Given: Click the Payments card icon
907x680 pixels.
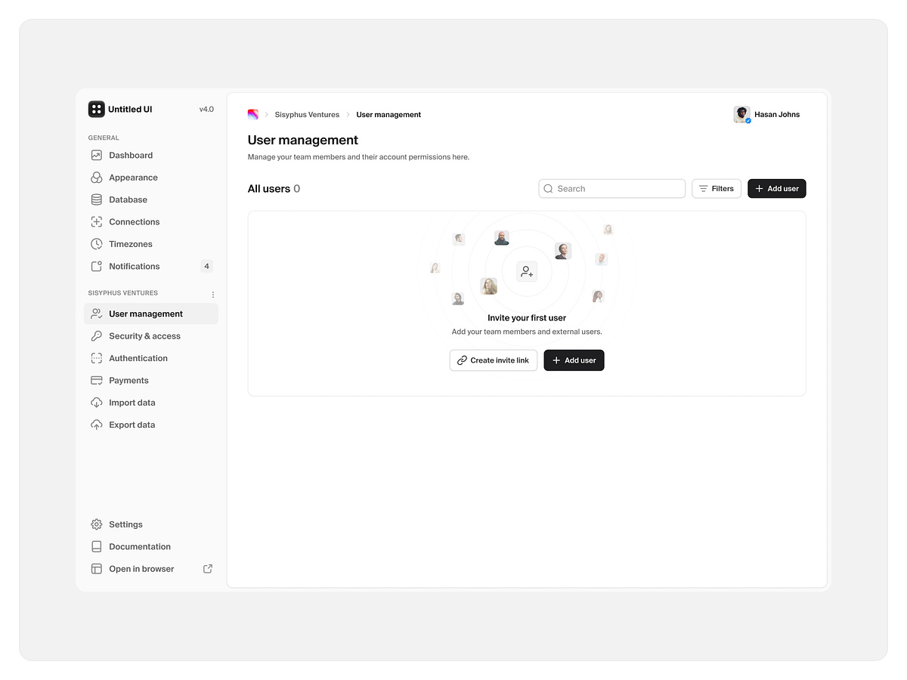Looking at the screenshot, I should point(96,380).
